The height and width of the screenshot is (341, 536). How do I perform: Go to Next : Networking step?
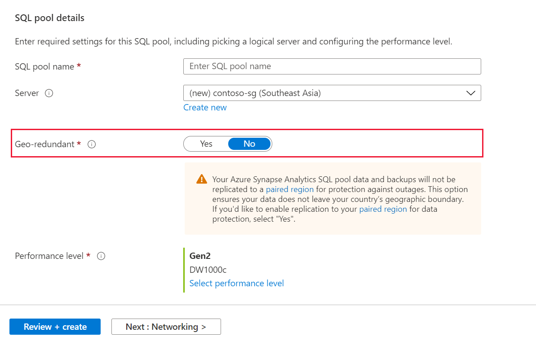coord(166,327)
